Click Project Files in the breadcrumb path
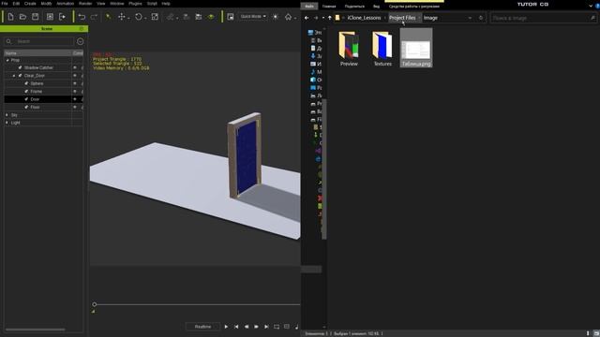 [402, 18]
